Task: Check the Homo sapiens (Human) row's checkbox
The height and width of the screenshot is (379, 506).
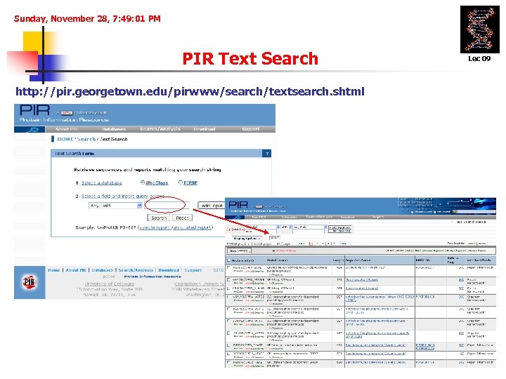Action: (229, 288)
